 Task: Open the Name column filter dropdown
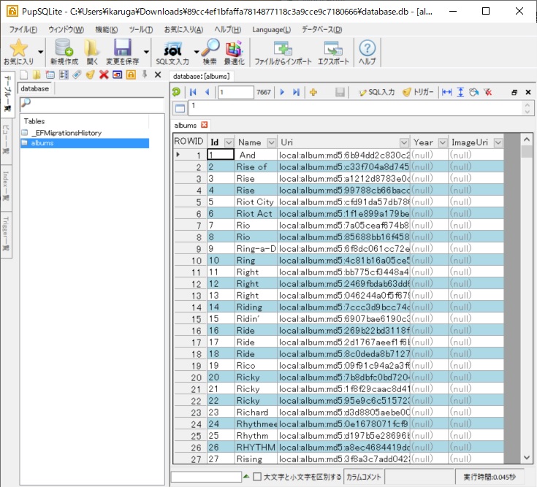pyautogui.click(x=272, y=142)
